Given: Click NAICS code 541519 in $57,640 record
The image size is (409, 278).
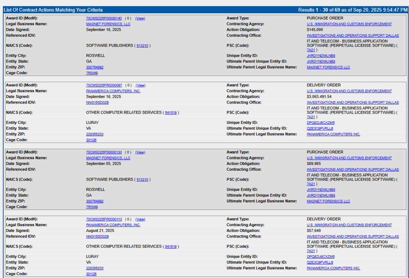Looking at the screenshot, I should click(171, 247).
